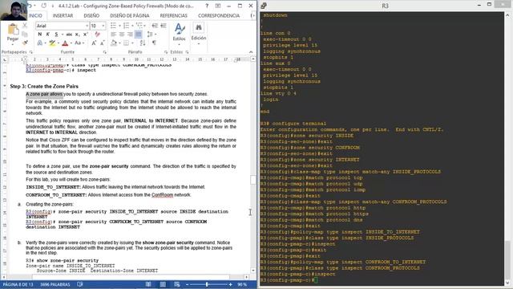The height and width of the screenshot is (289, 513).
Task: Click the Justify alignment icon
Action: [138, 34]
